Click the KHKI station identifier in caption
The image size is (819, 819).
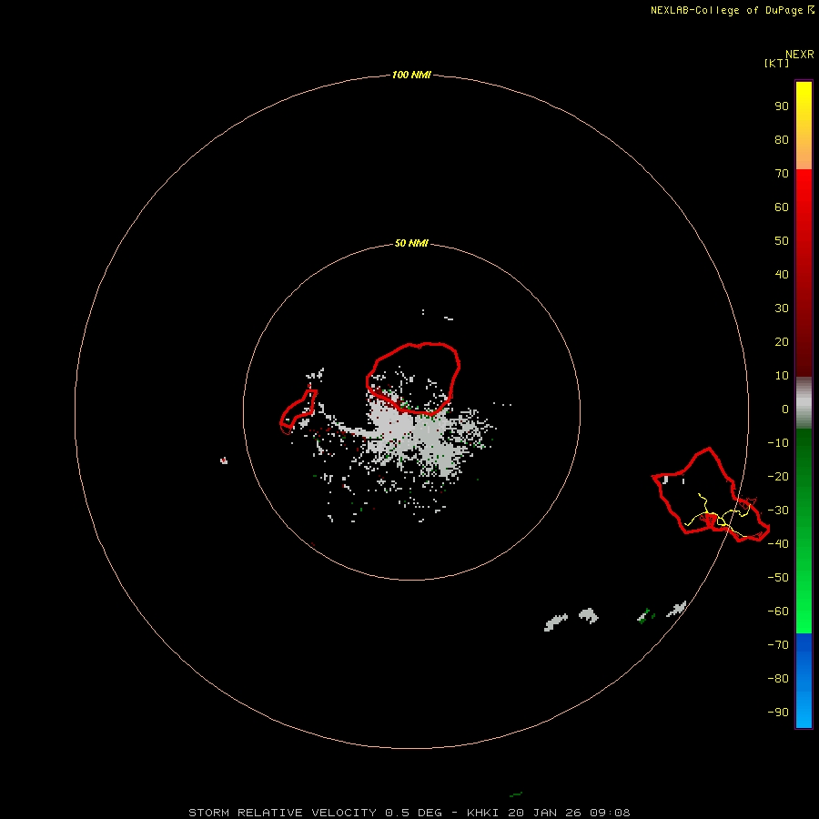point(484,813)
